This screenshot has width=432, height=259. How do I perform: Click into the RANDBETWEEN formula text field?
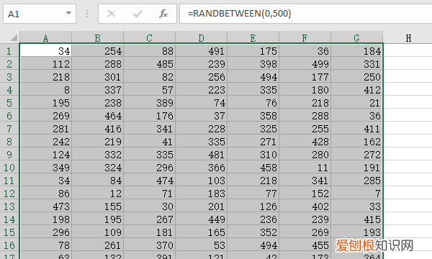pos(305,14)
